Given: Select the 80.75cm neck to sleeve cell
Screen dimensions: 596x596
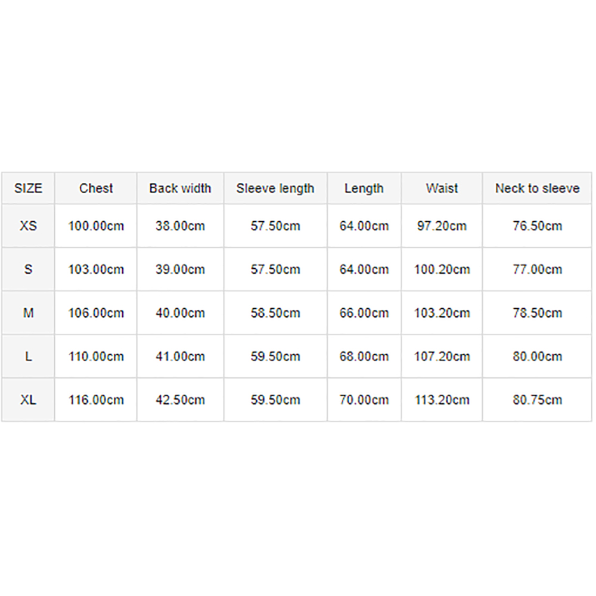Looking at the screenshot, I should (537, 399).
